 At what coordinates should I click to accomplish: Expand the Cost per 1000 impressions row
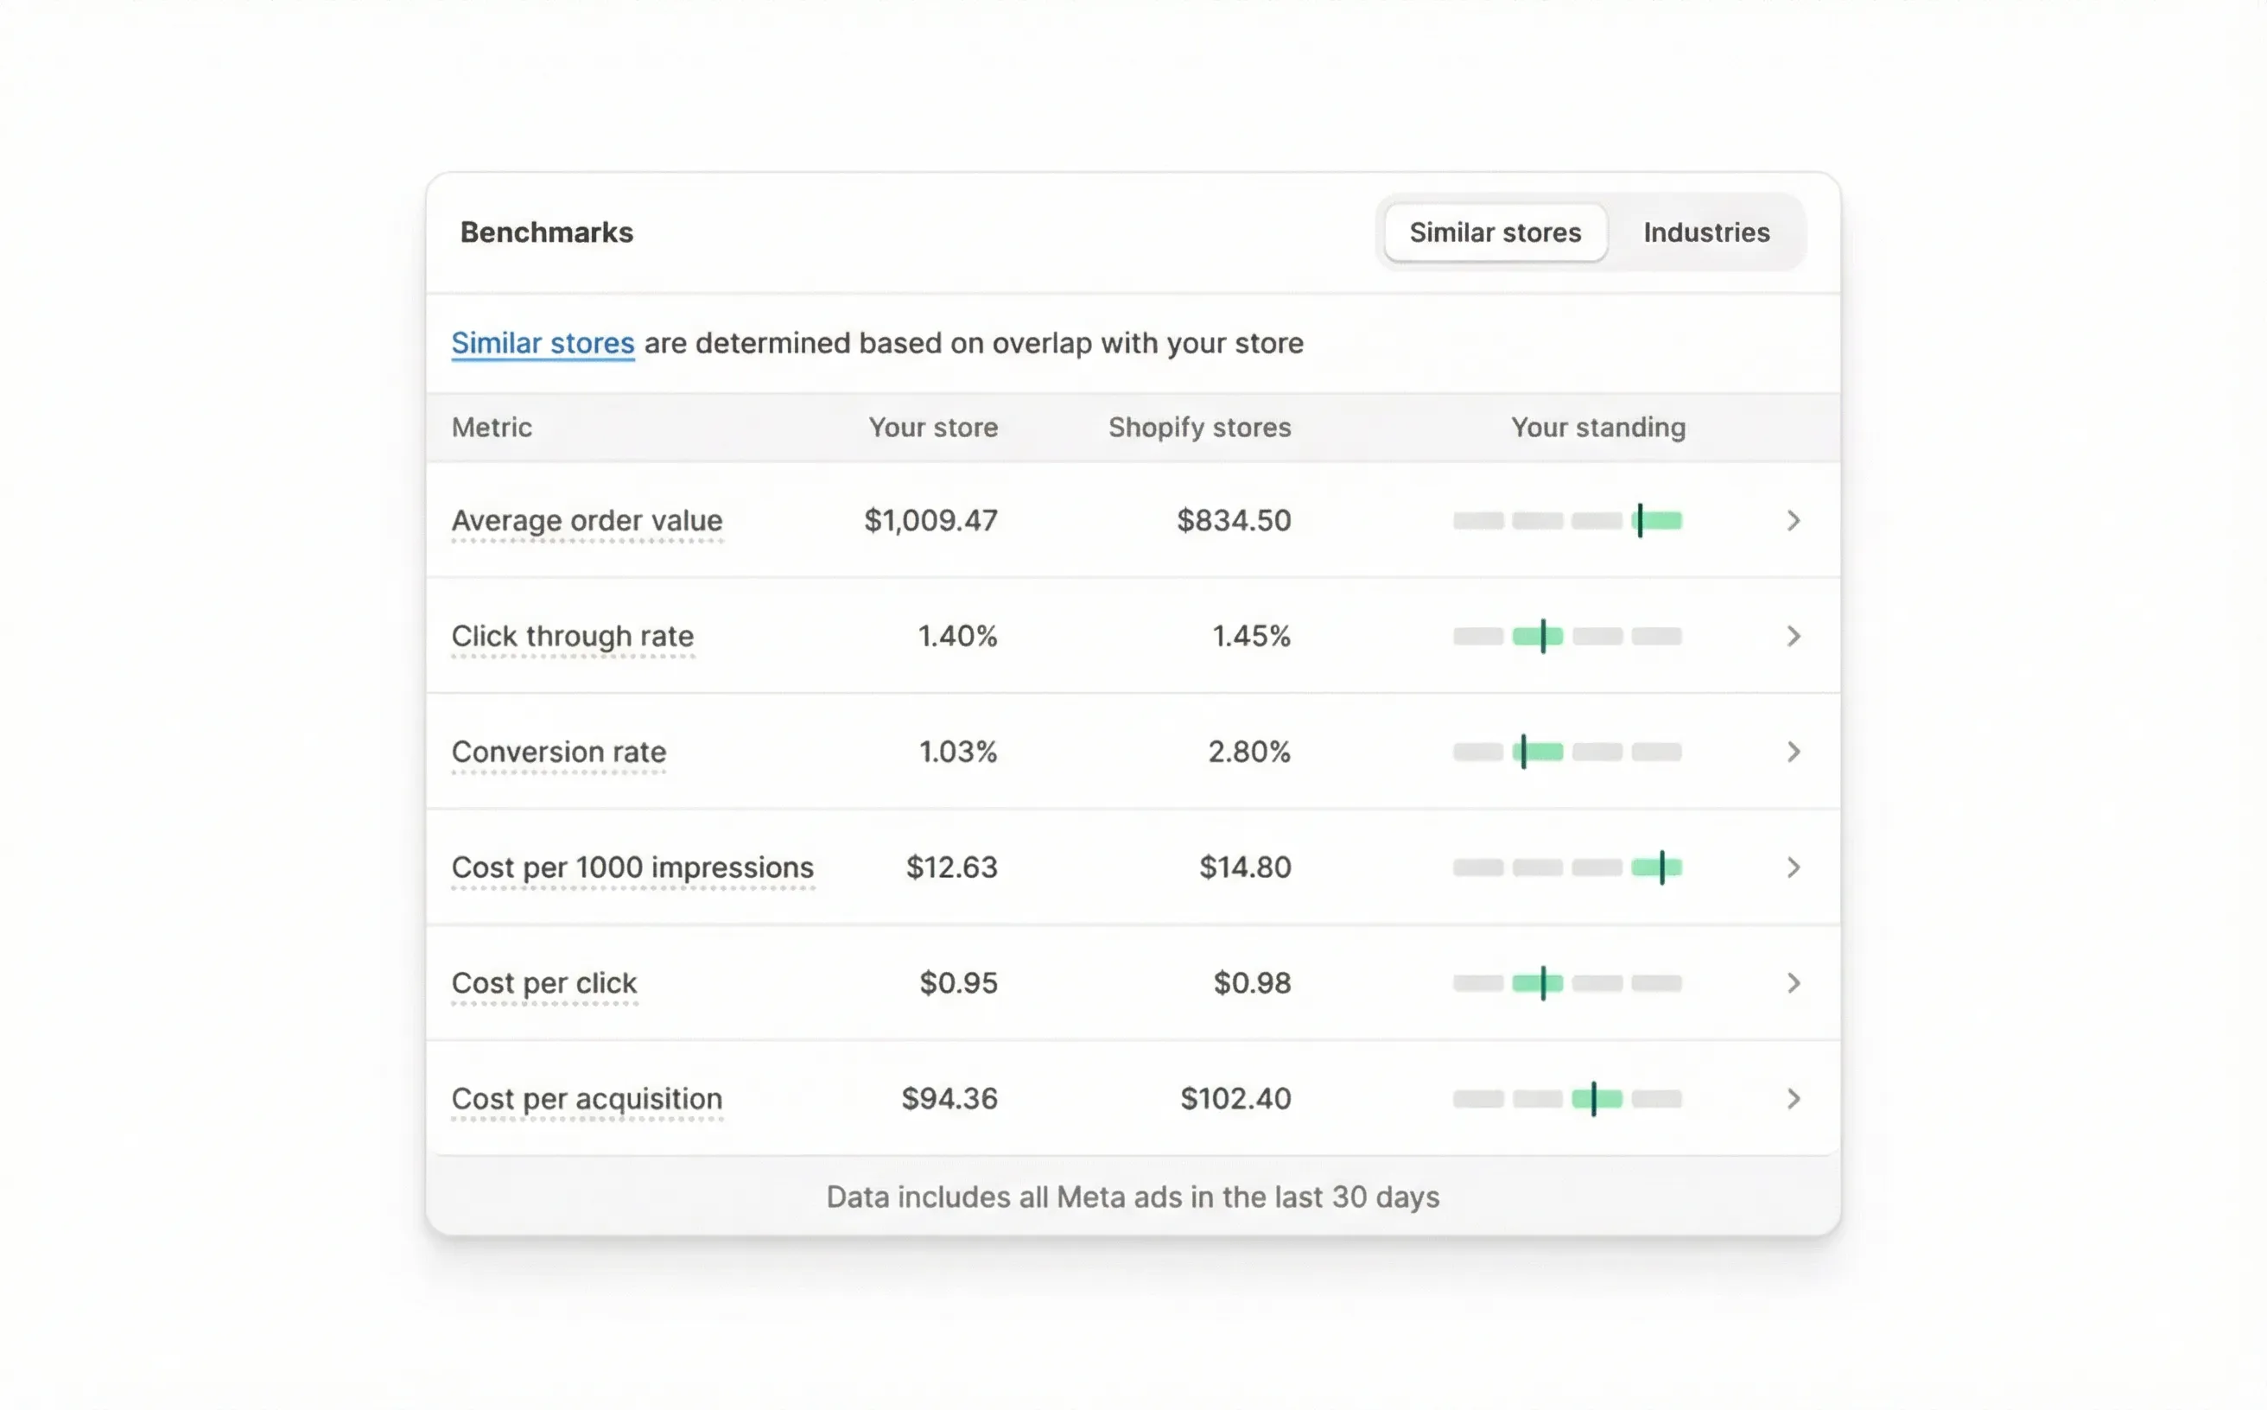1794,867
